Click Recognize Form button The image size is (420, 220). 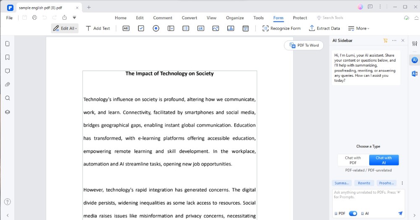[x=281, y=28]
